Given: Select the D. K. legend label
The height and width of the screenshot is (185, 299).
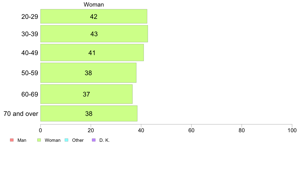Looking at the screenshot, I should tap(104, 140).
